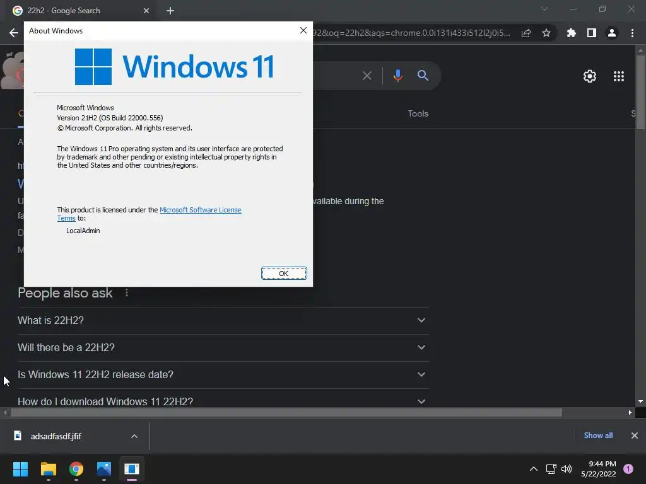Image resolution: width=646 pixels, height=484 pixels.
Task: Click the Chrome back arrow
Action: [14, 33]
